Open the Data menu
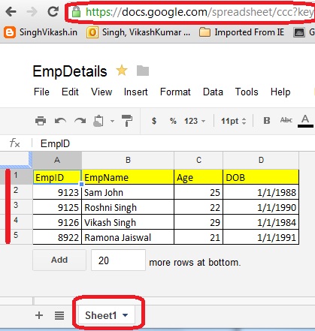The image size is (315, 331). [x=213, y=92]
